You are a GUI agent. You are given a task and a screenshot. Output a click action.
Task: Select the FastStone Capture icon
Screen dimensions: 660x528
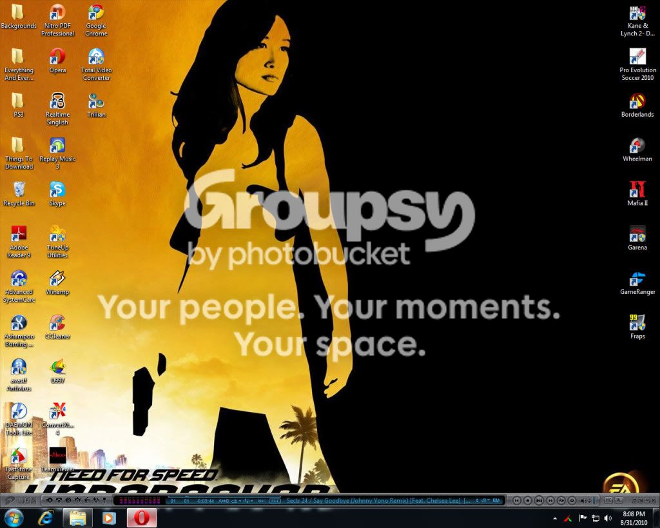click(19, 464)
